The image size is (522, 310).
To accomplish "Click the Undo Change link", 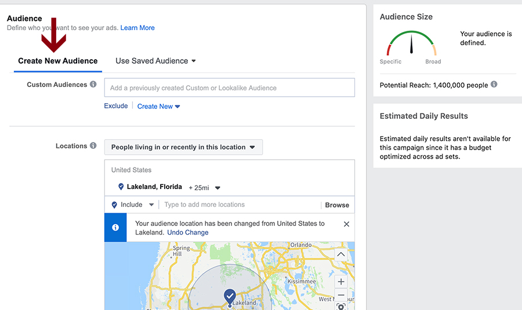I will coord(188,232).
